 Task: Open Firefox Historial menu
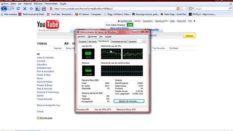(x=28, y=4)
